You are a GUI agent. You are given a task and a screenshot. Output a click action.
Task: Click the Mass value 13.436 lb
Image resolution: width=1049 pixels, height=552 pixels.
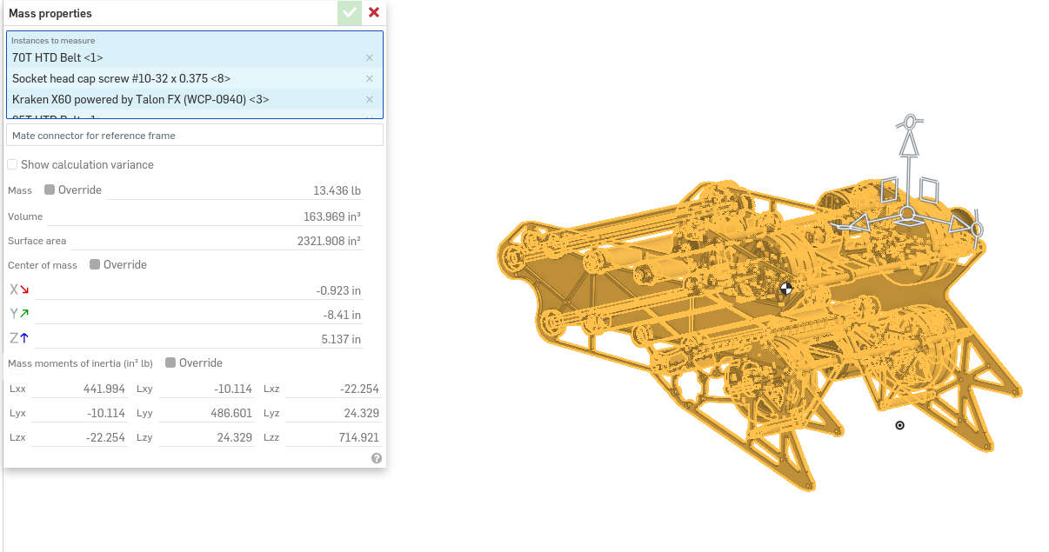(x=337, y=191)
